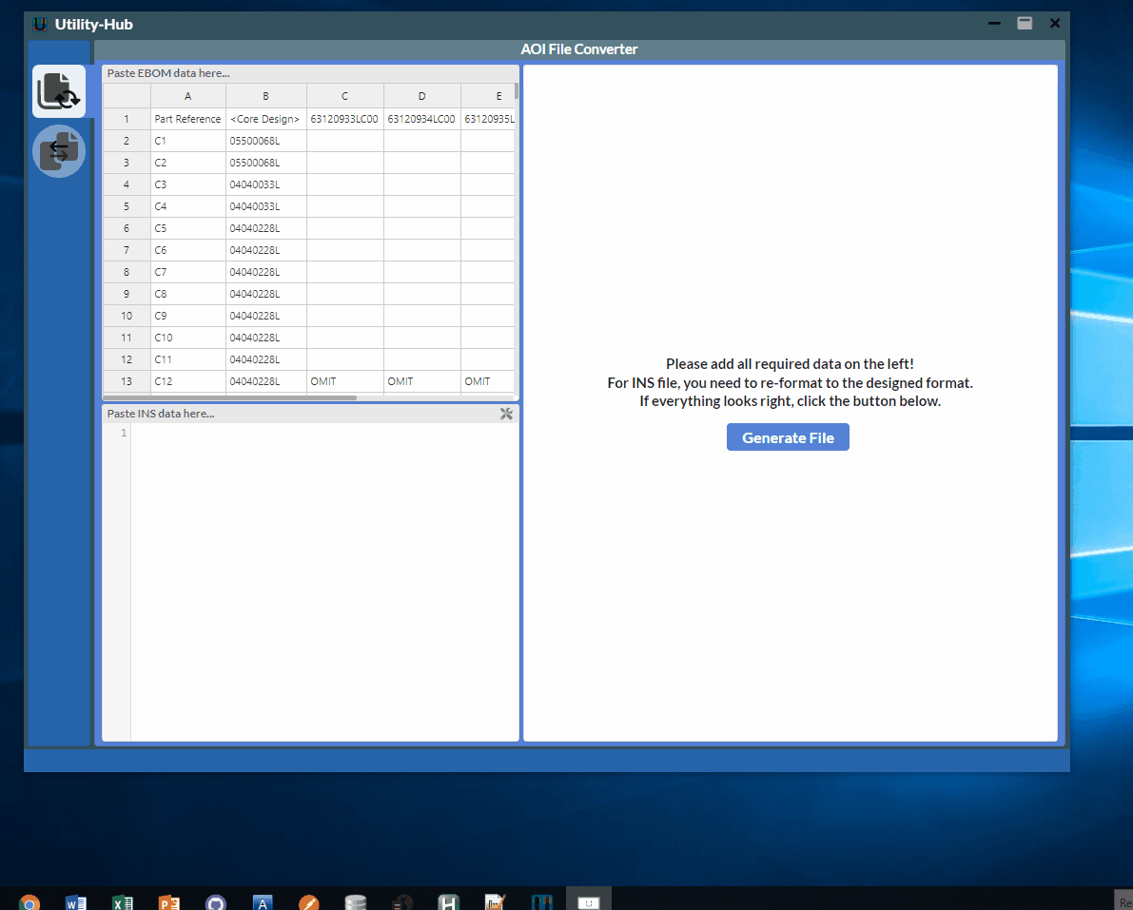Open the green H app in taskbar
The height and width of the screenshot is (910, 1133).
pyautogui.click(x=449, y=902)
